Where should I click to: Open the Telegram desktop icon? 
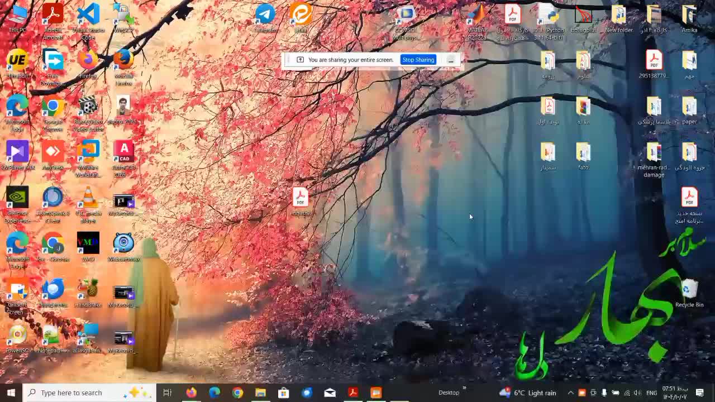[265, 16]
